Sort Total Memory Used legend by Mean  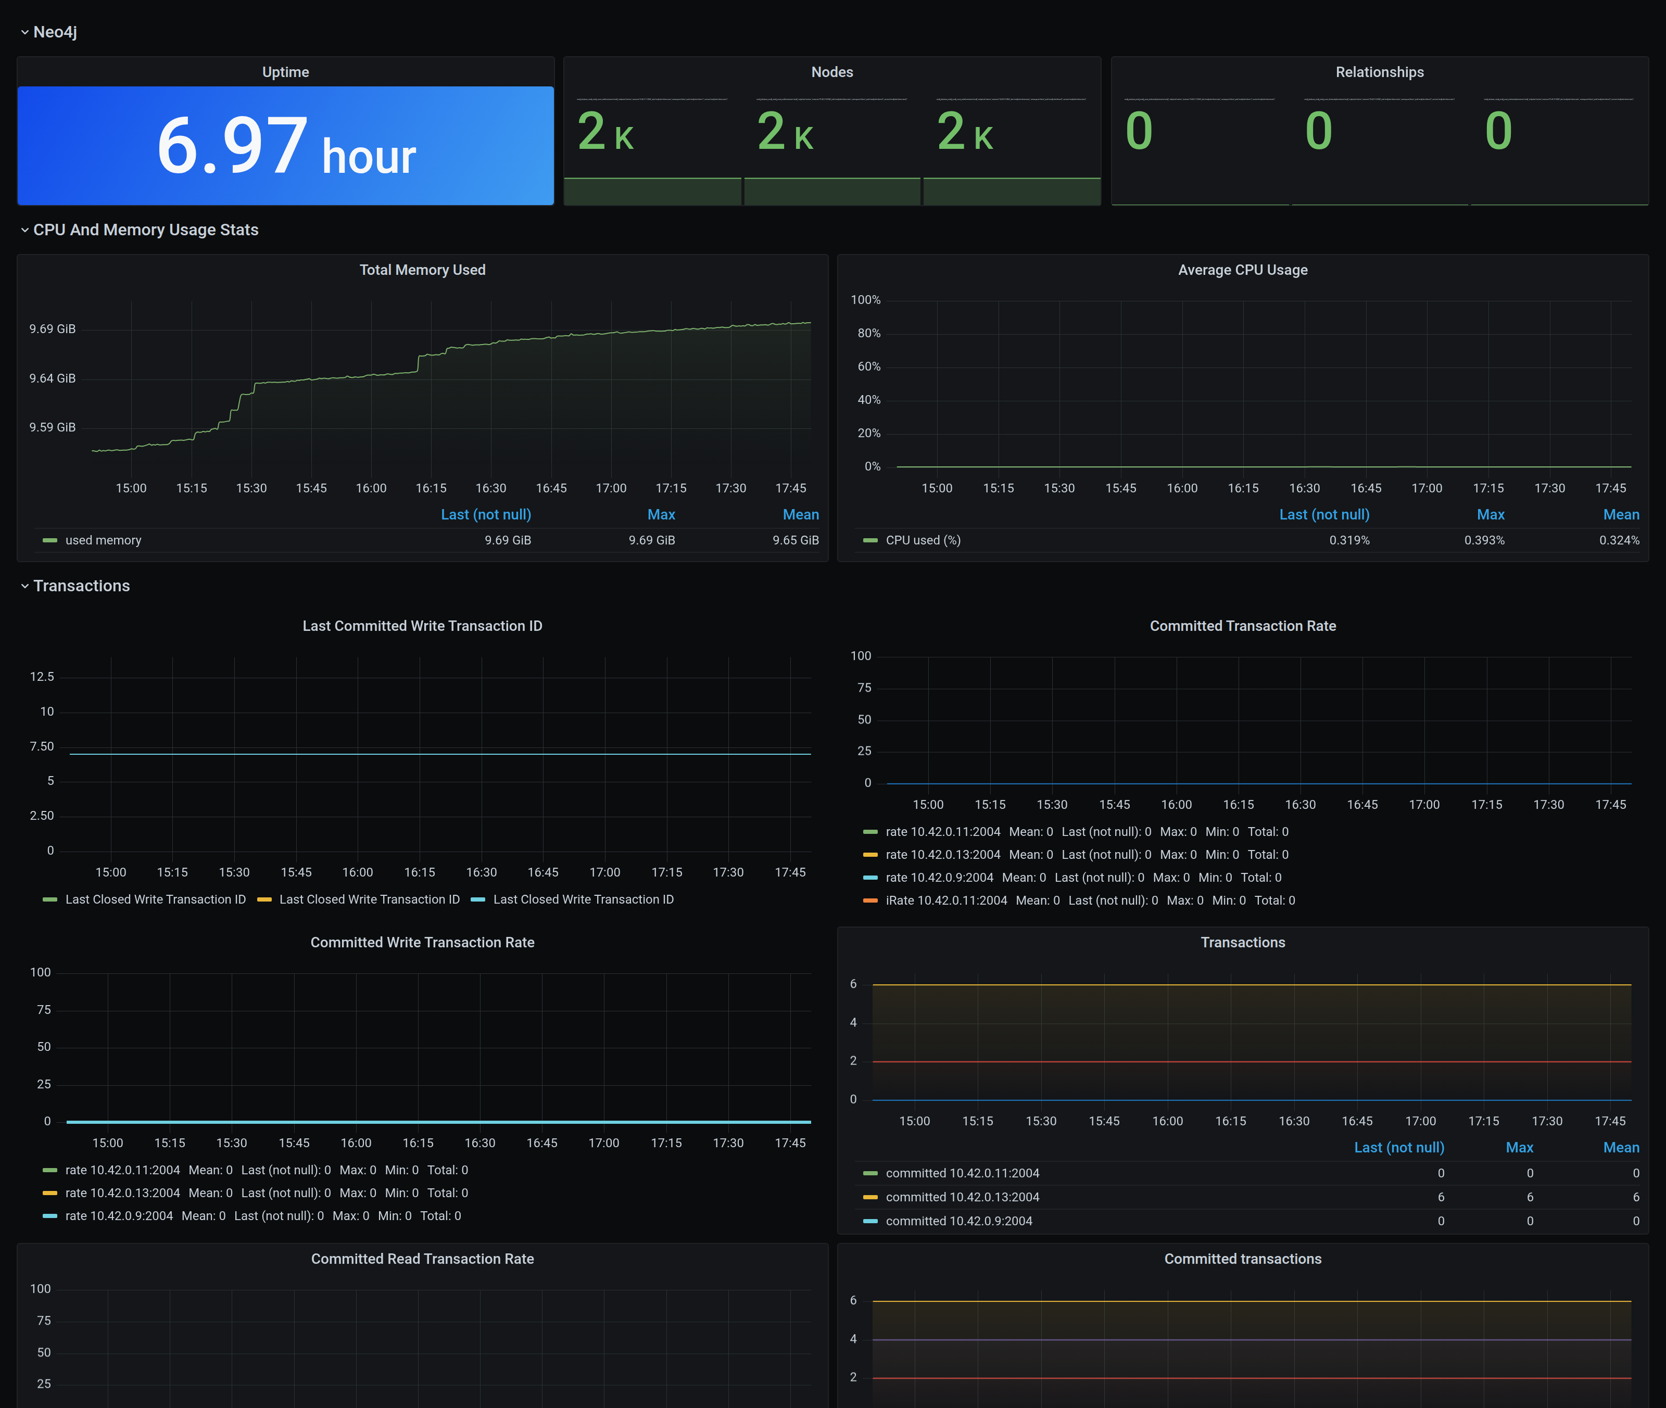801,515
